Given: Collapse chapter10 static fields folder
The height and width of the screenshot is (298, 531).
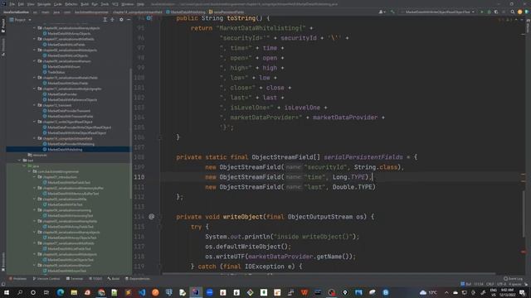Looking at the screenshot, I should coord(35,78).
